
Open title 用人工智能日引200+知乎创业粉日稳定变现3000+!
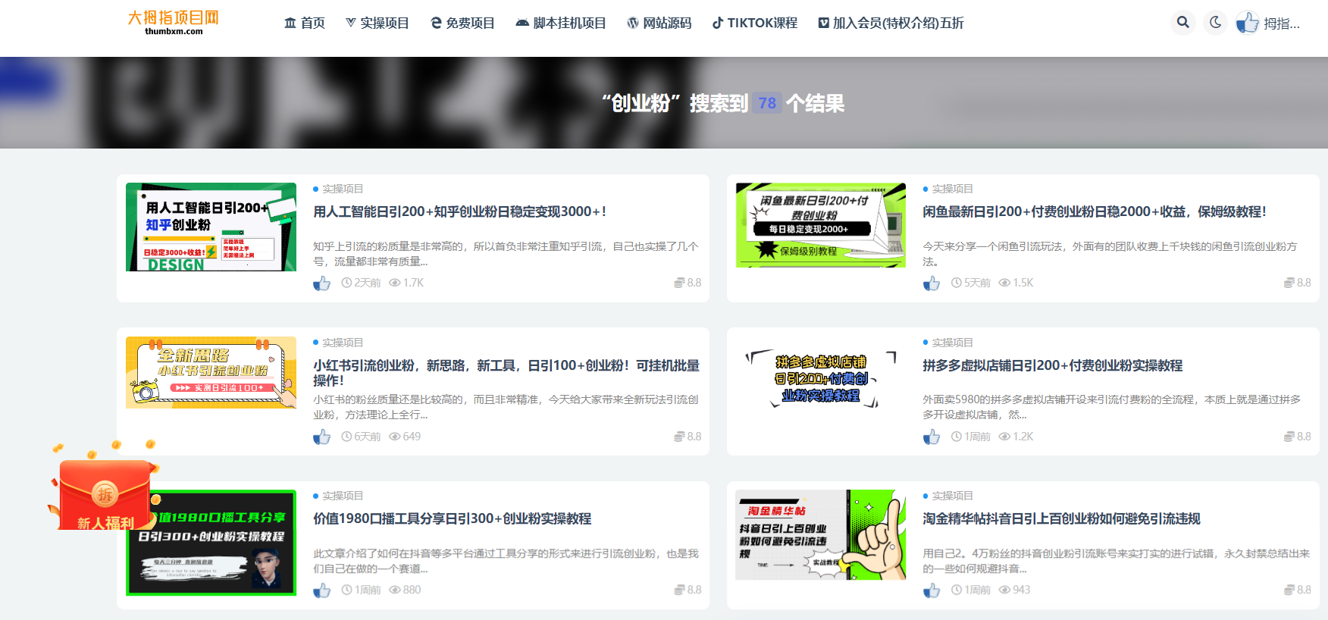[x=460, y=212]
